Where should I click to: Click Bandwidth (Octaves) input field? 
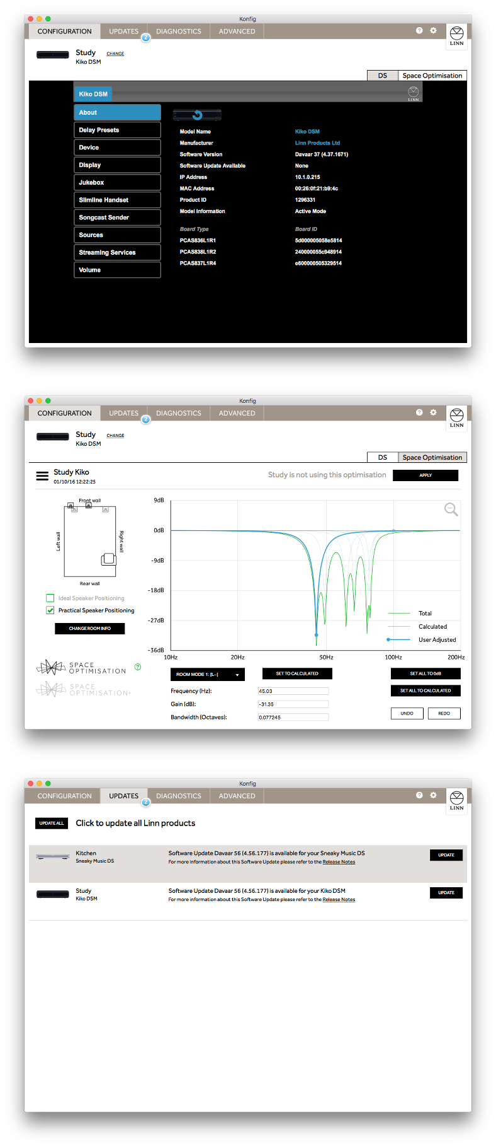pyautogui.click(x=293, y=718)
